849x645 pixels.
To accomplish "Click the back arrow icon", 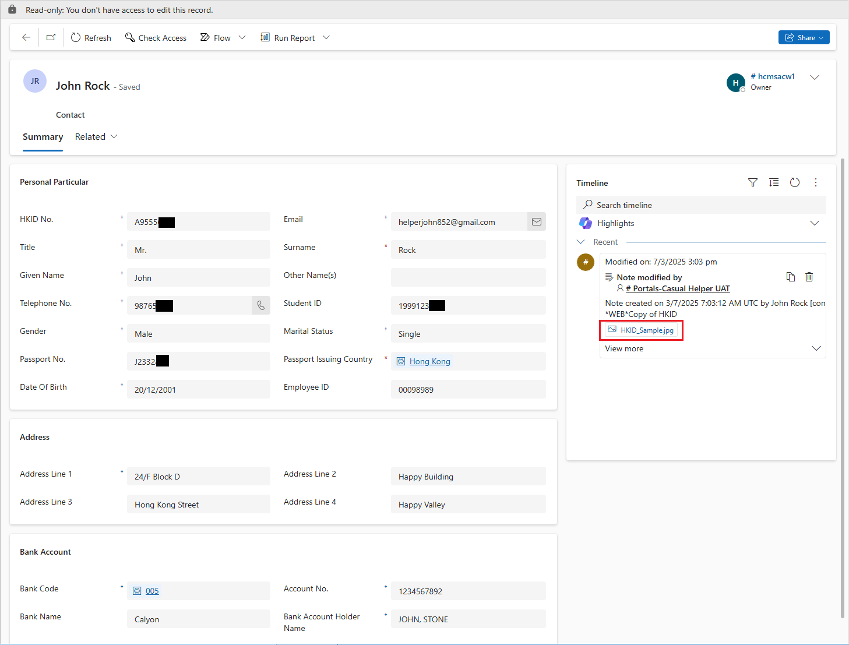I will tap(26, 37).
